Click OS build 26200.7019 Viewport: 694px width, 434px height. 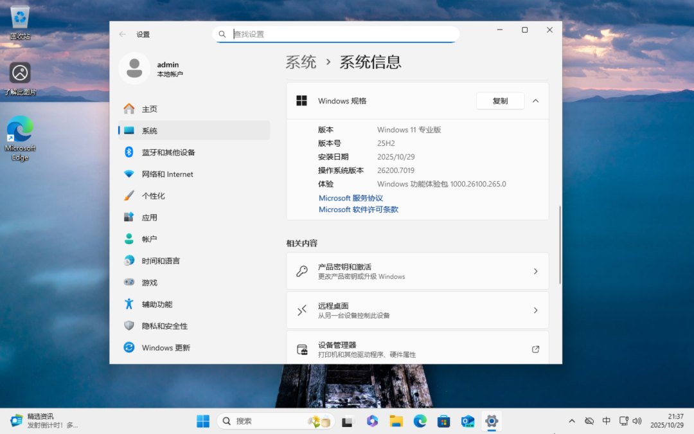click(x=396, y=170)
